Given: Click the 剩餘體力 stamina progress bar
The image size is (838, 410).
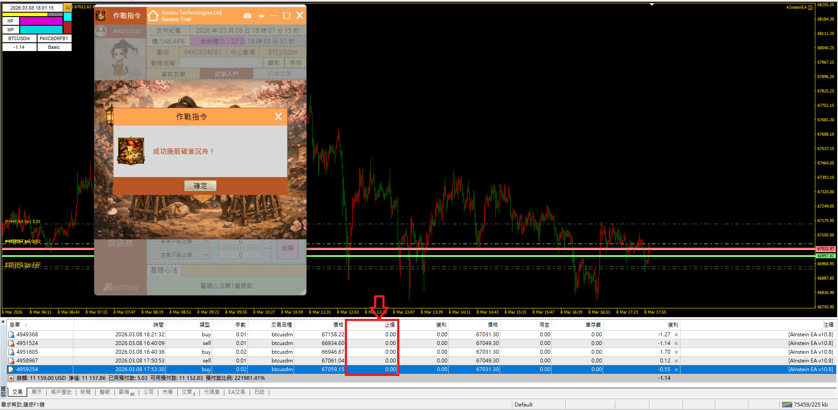Looking at the screenshot, I should pos(247,41).
